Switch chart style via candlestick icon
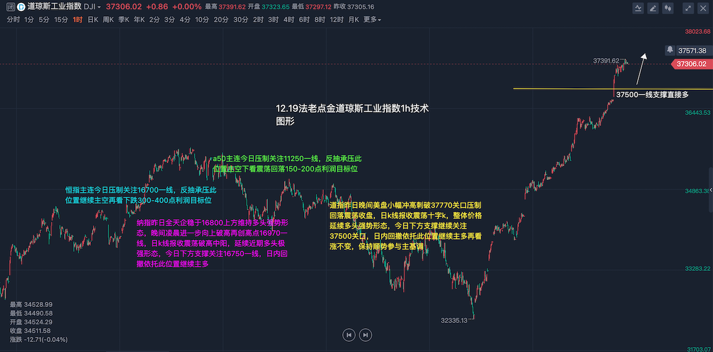The height and width of the screenshot is (352, 713). (x=668, y=8)
